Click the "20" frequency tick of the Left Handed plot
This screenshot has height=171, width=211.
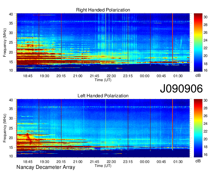[11, 138]
